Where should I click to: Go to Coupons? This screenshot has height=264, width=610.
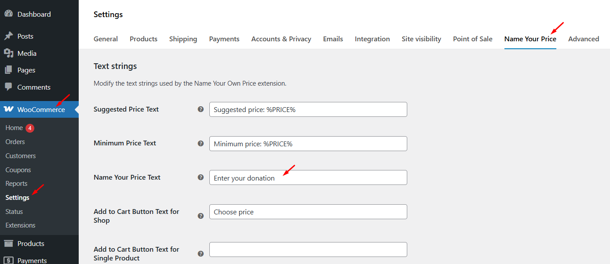pos(18,170)
